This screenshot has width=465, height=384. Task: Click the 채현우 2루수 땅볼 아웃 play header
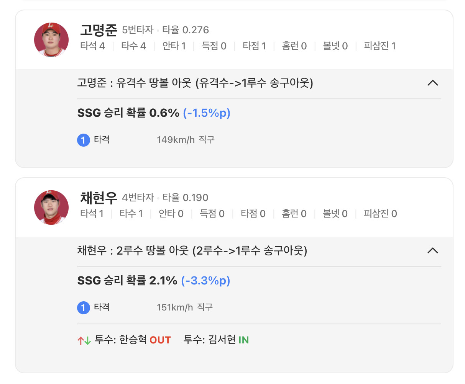192,250
